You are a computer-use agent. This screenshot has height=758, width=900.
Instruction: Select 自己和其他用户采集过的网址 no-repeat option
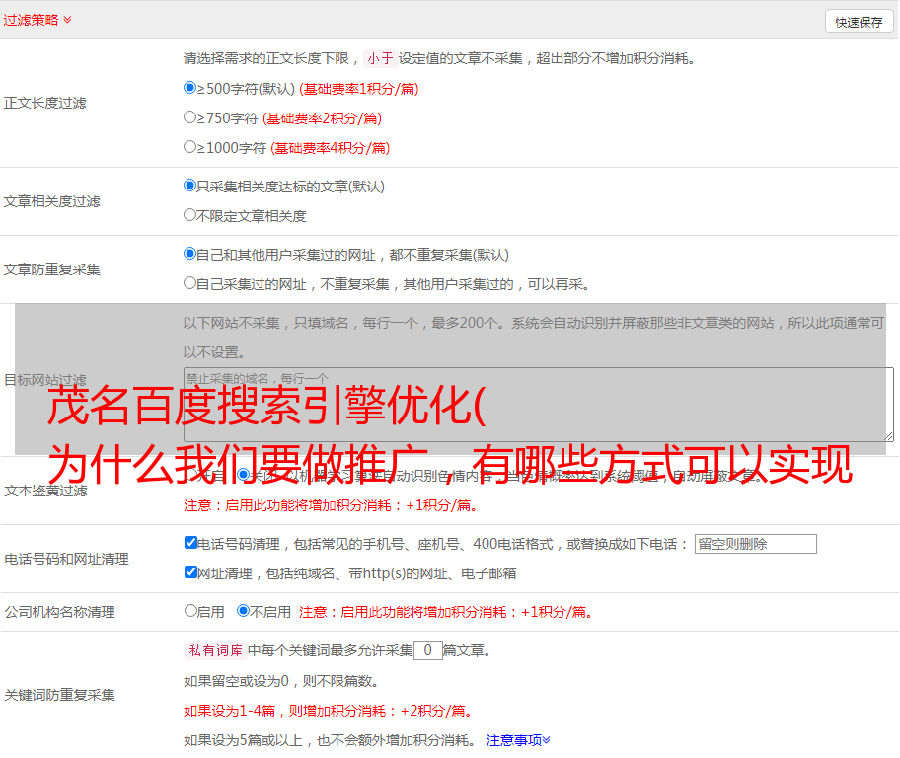click(x=190, y=254)
